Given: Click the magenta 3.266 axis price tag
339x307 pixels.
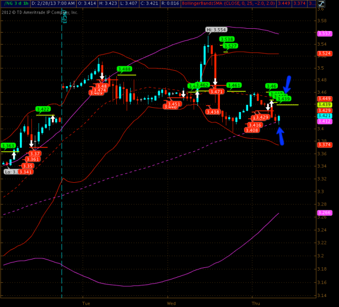Looking at the screenshot, I should [x=325, y=212].
